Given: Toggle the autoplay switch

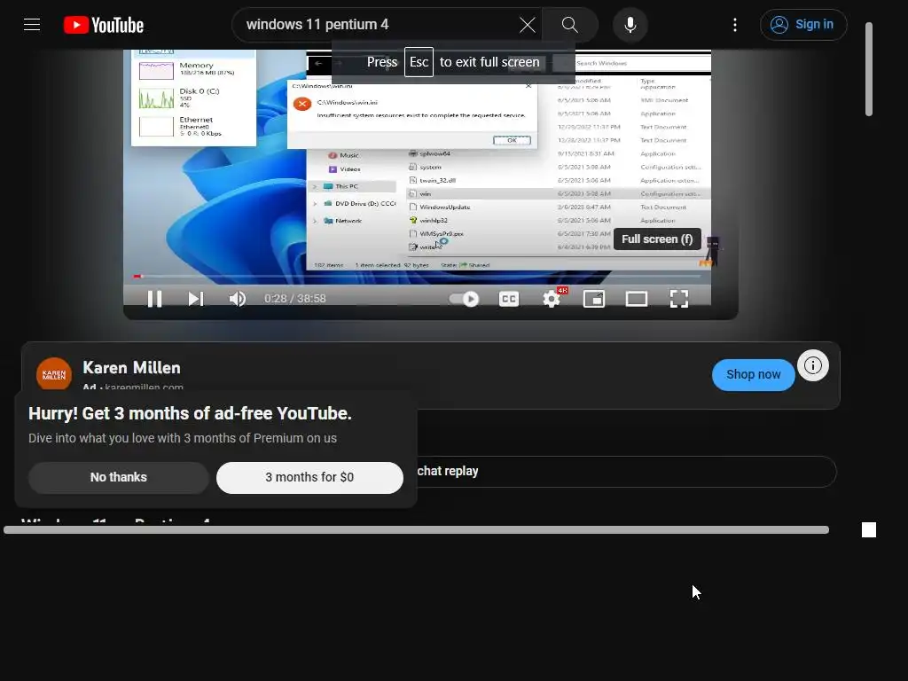Looking at the screenshot, I should 464,299.
